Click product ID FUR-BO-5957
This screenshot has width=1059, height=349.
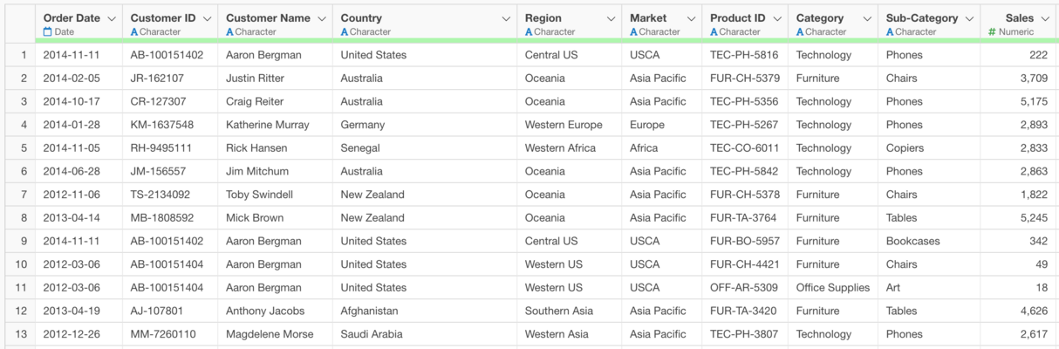745,241
